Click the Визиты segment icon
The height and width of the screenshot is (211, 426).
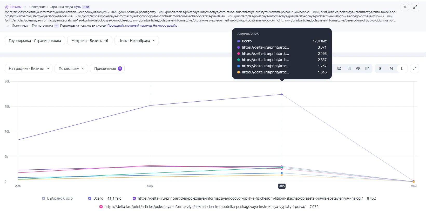pos(7,7)
